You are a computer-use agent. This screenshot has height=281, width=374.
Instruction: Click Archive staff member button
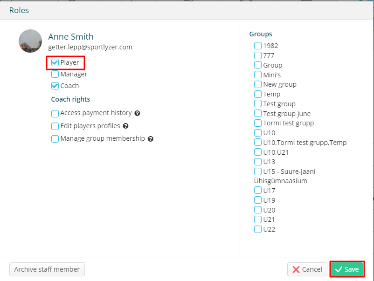47,269
